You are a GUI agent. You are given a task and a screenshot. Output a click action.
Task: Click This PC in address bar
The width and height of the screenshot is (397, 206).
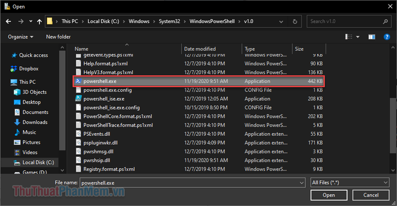[70, 22]
